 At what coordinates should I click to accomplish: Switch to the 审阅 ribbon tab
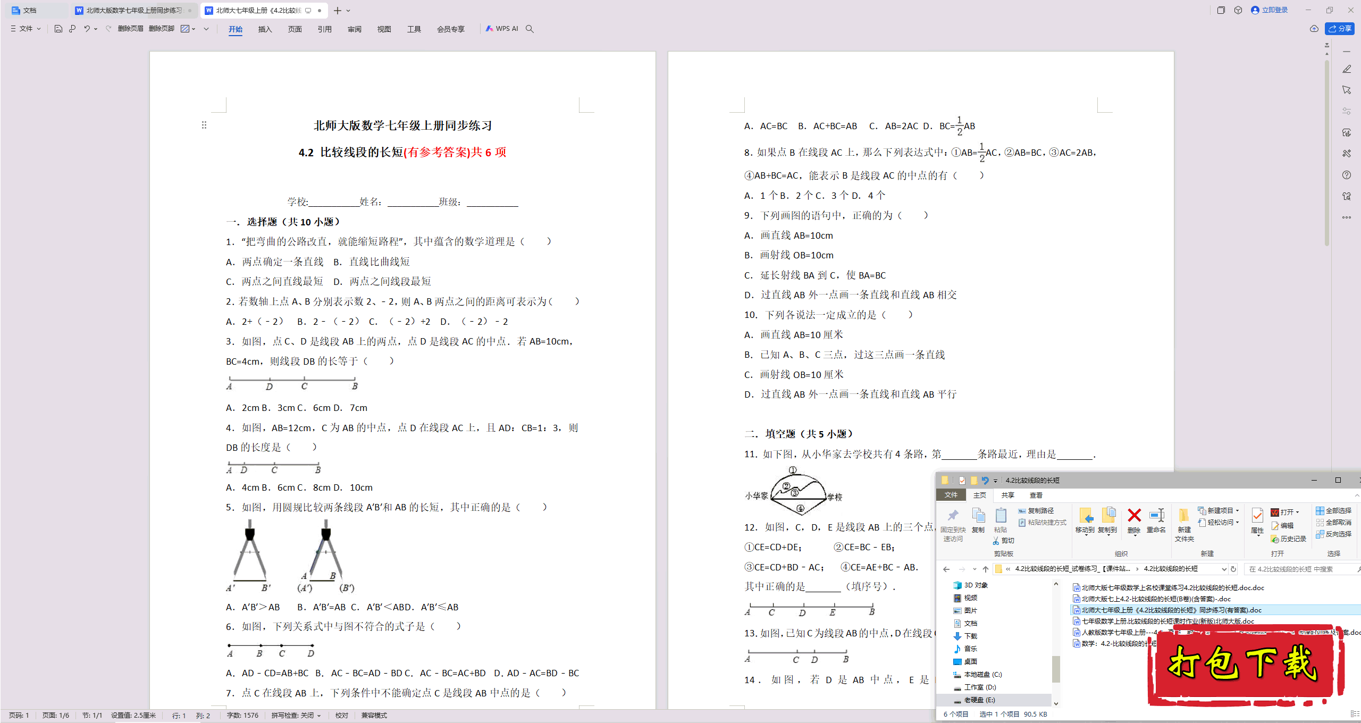pyautogui.click(x=354, y=29)
